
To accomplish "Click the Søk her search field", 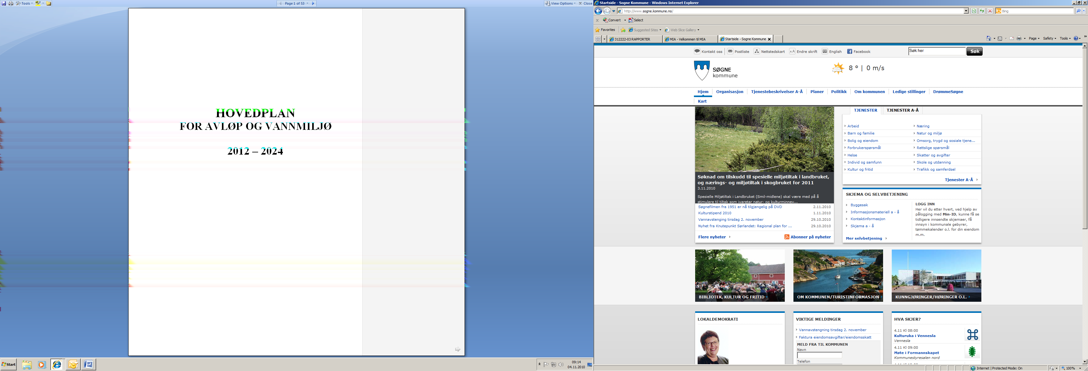I will (937, 51).
